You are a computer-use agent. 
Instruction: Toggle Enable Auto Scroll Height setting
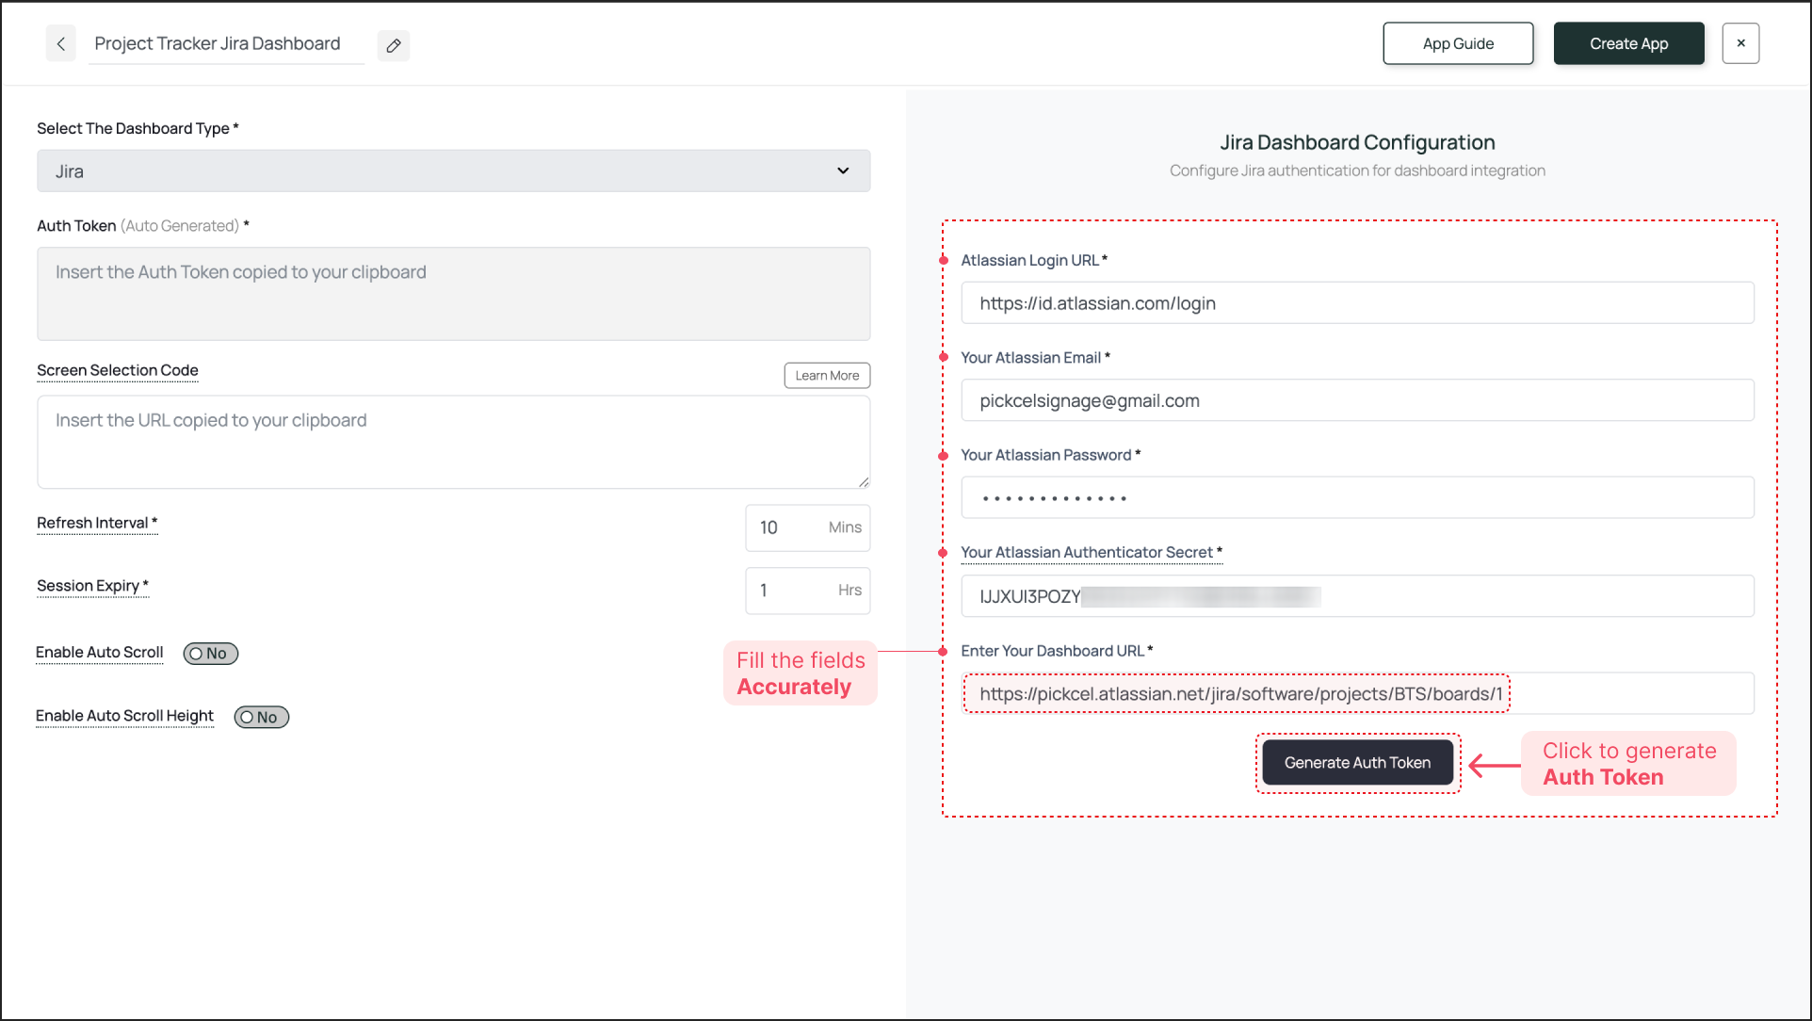[x=261, y=717]
